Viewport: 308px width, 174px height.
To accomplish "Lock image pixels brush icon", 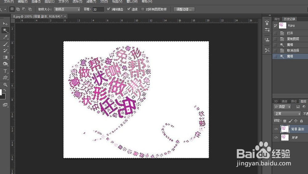I will pyautogui.click(x=290, y=121).
